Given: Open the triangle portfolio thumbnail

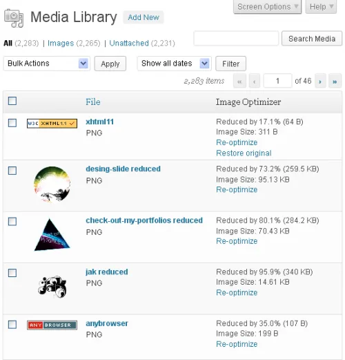Looking at the screenshot, I should [52, 235].
